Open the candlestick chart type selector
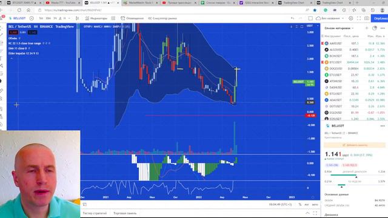Screen dimensions: 388x218 click(77, 18)
